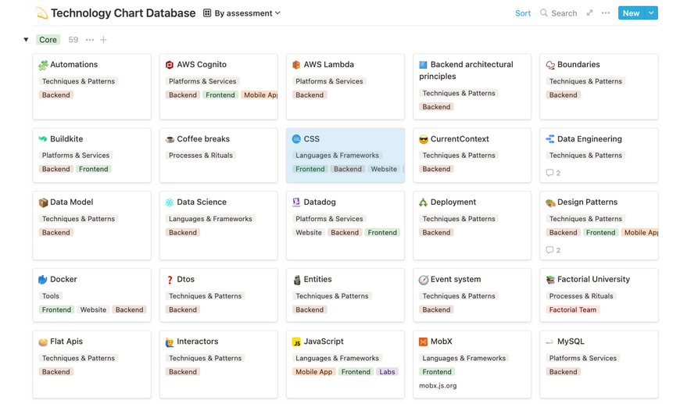Click the CSS card icon
The width and height of the screenshot is (680, 404).
(296, 139)
